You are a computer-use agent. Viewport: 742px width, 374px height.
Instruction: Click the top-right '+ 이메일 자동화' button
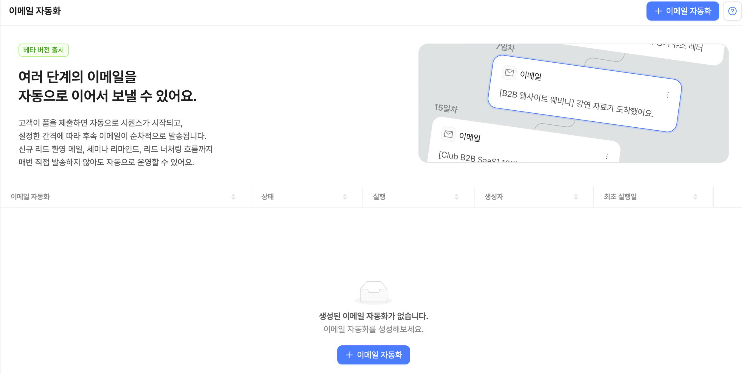coord(682,11)
